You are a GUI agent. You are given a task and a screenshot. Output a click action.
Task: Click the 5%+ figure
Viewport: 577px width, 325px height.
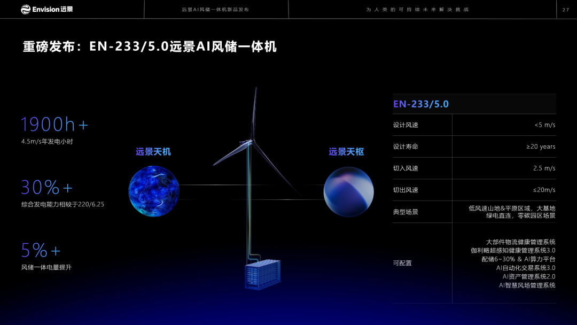pos(41,250)
